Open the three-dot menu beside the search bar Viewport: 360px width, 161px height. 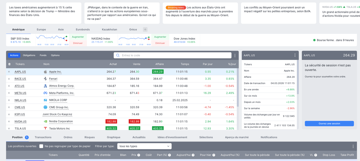[234, 55]
